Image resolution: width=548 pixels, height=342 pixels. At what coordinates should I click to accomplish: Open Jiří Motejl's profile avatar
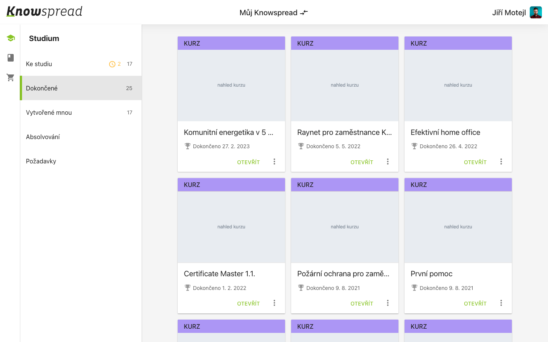point(536,13)
